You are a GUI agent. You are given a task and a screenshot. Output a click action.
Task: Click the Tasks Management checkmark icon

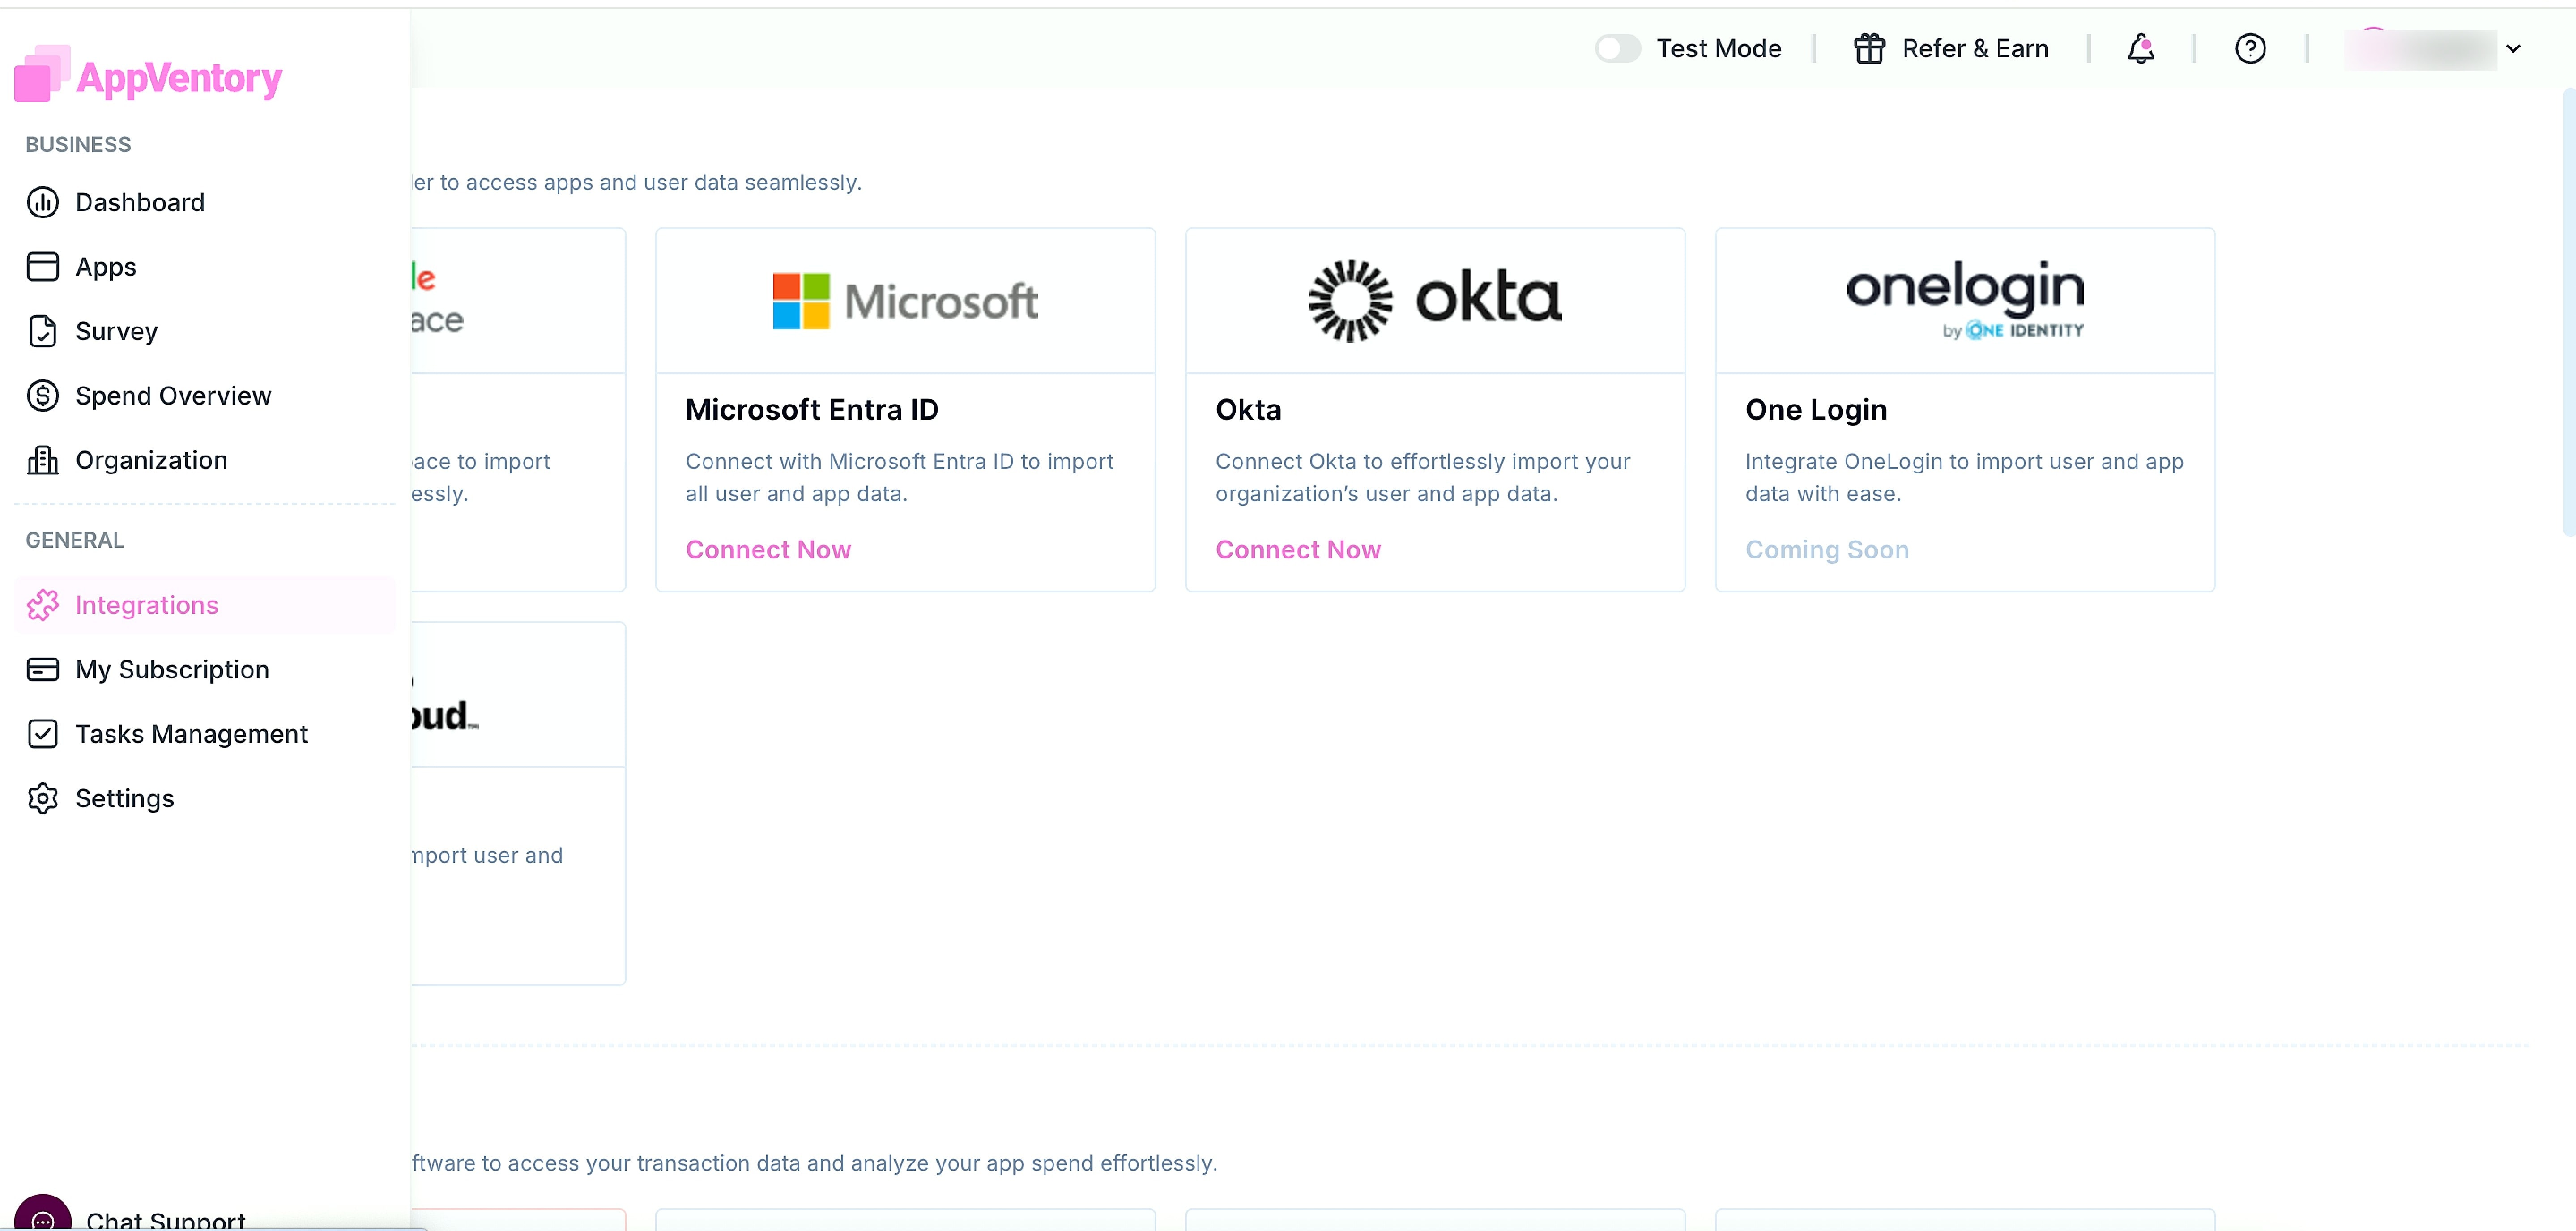coord(42,734)
